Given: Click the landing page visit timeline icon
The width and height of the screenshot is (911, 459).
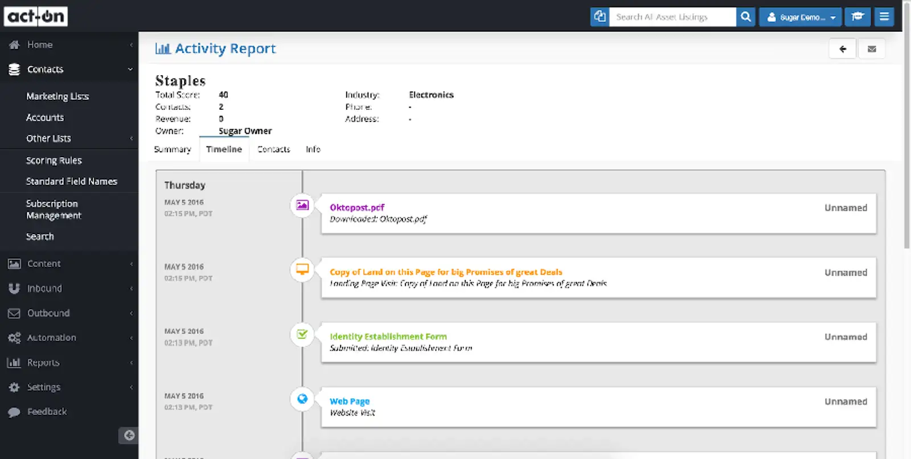Looking at the screenshot, I should click(x=302, y=269).
